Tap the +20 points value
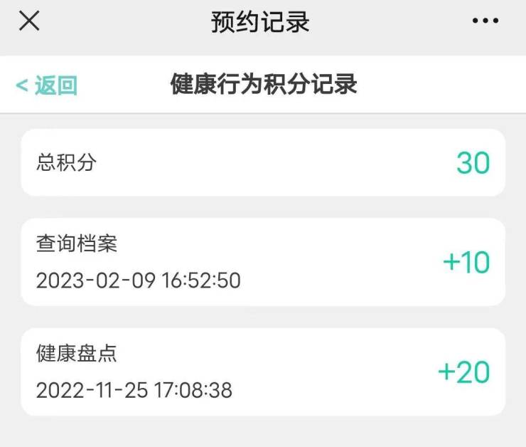This screenshot has height=447, width=526. pyautogui.click(x=464, y=372)
